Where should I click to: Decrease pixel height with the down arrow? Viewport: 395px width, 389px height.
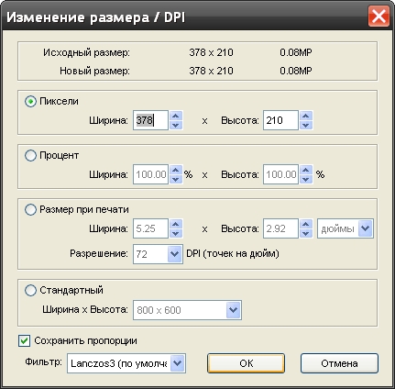click(x=306, y=125)
